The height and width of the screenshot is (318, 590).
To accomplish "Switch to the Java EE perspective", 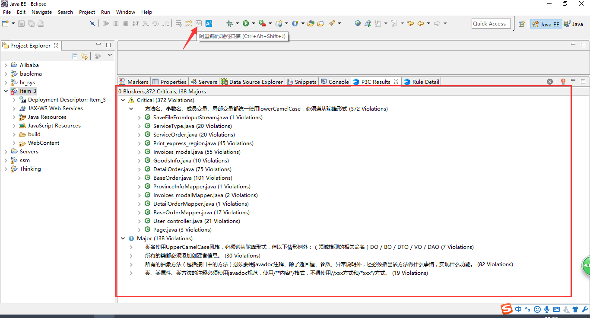I will 546,24.
